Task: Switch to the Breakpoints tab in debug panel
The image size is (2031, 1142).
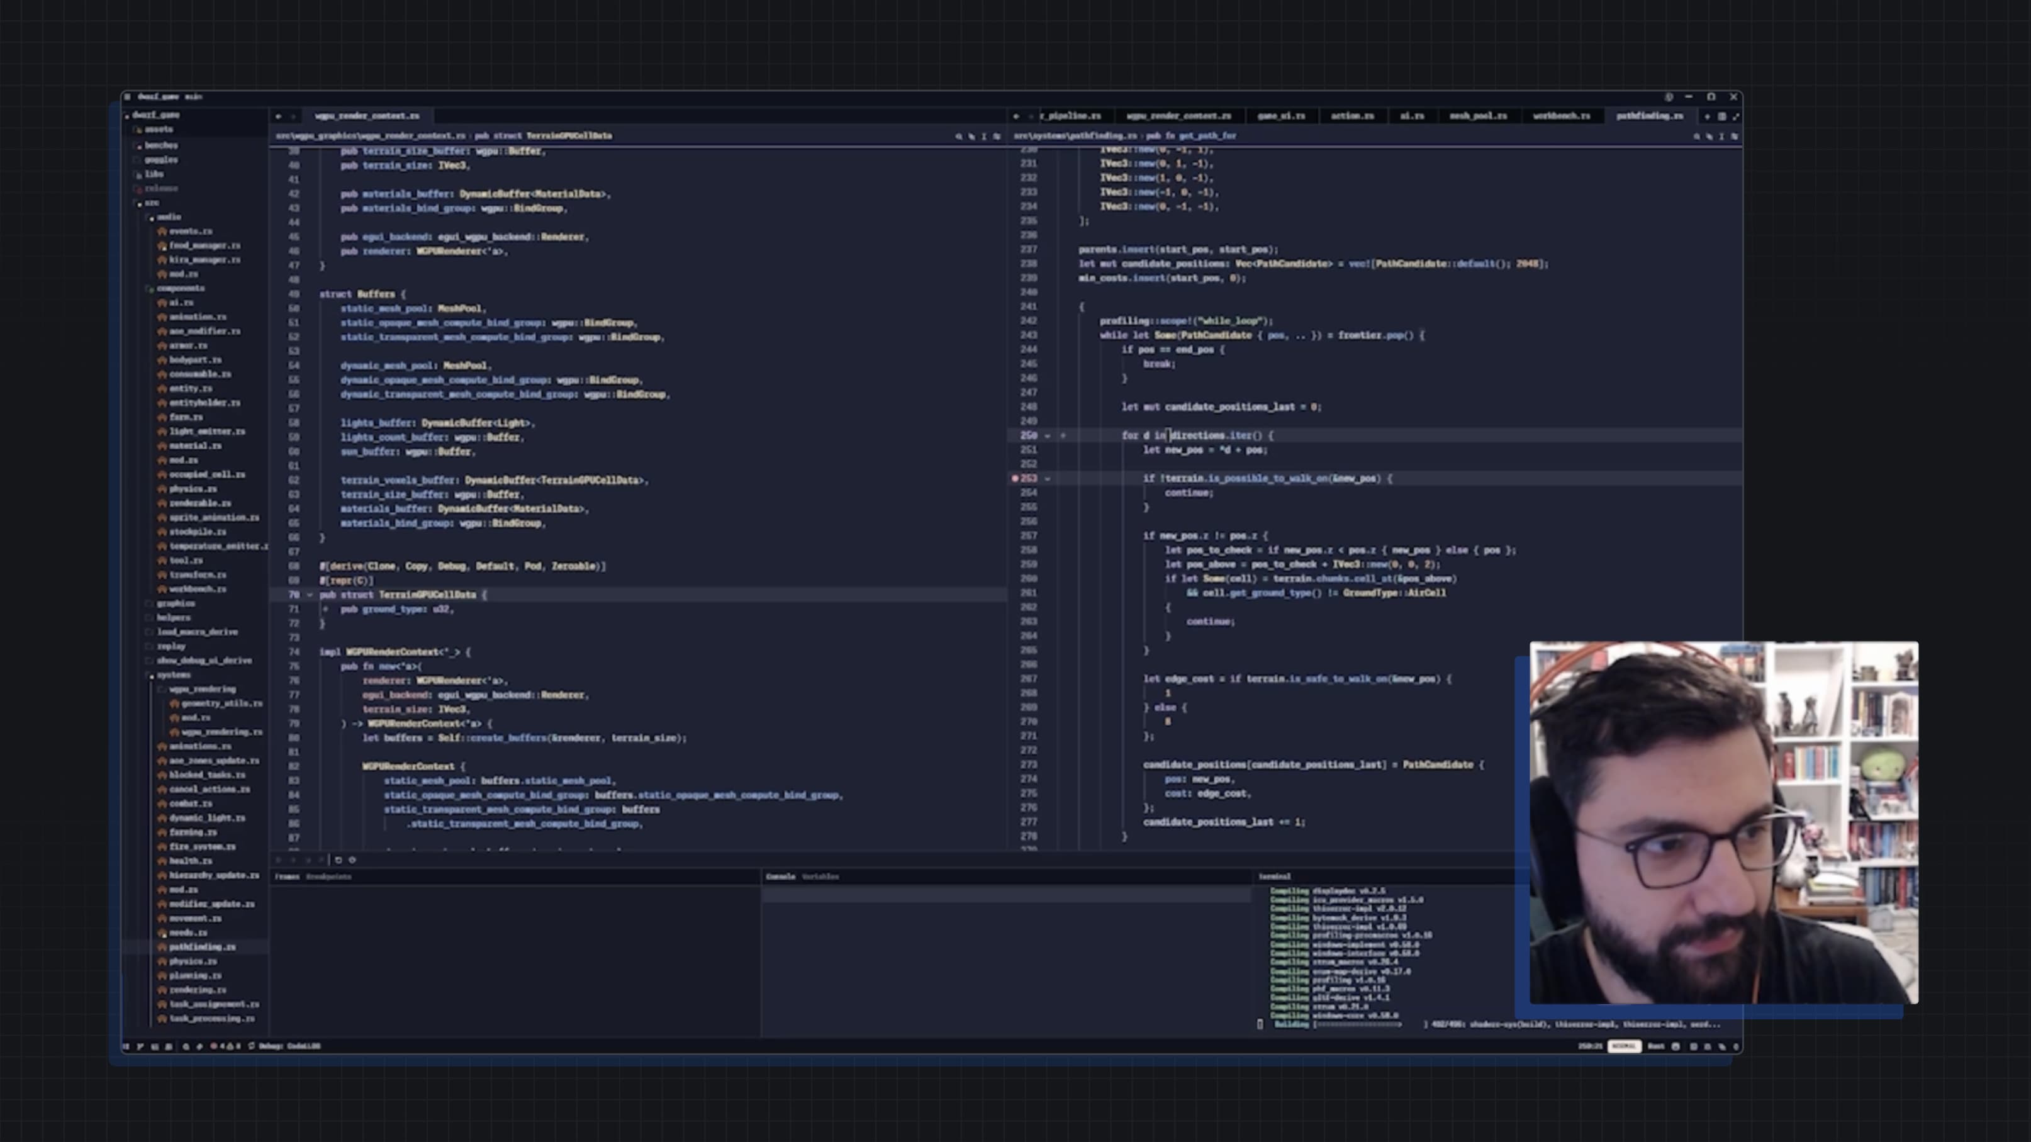Action: click(329, 876)
